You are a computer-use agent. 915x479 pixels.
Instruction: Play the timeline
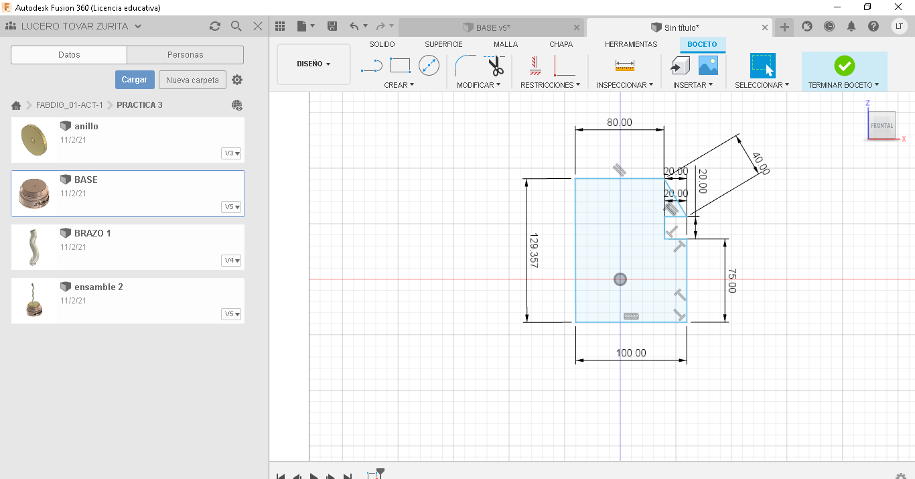(314, 476)
